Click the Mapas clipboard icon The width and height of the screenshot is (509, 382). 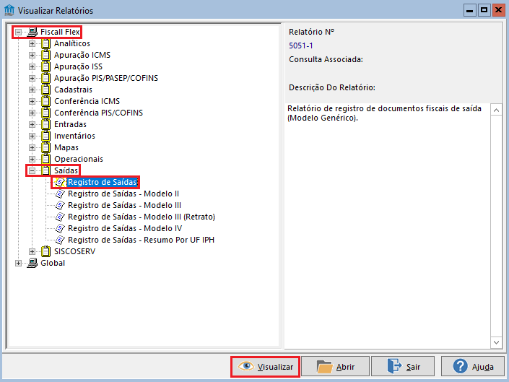(x=46, y=147)
